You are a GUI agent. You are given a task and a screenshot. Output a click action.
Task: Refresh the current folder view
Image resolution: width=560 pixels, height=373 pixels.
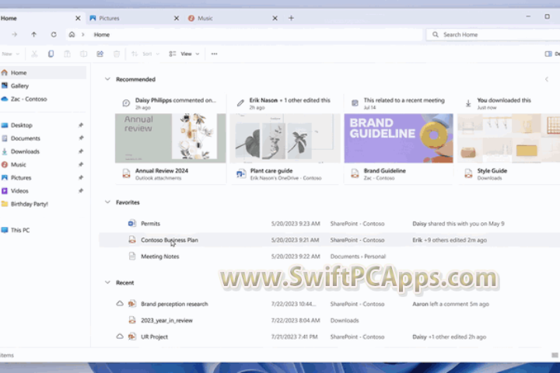54,35
